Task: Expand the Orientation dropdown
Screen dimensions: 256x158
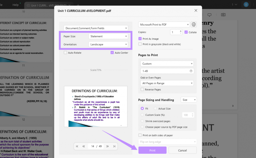Action: (x=108, y=44)
